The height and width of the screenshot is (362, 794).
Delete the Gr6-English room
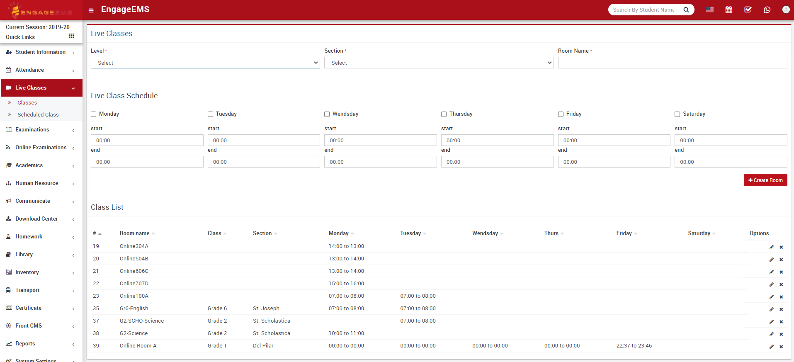tap(781, 309)
